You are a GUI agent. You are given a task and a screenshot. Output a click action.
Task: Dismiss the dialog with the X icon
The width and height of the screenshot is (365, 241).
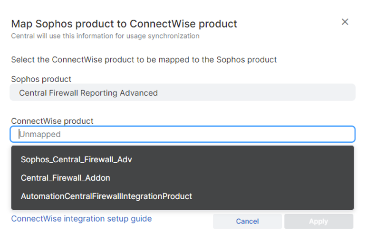click(x=345, y=22)
